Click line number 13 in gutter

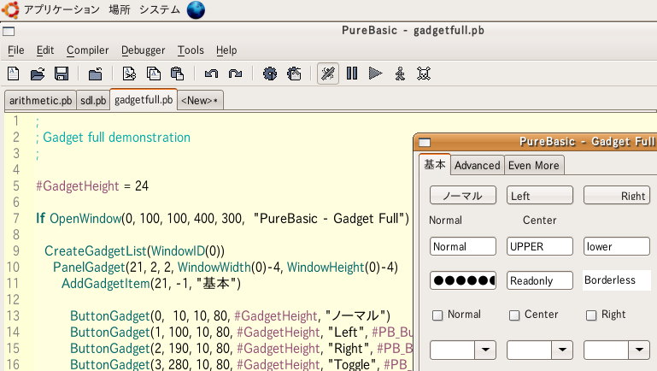(x=13, y=316)
